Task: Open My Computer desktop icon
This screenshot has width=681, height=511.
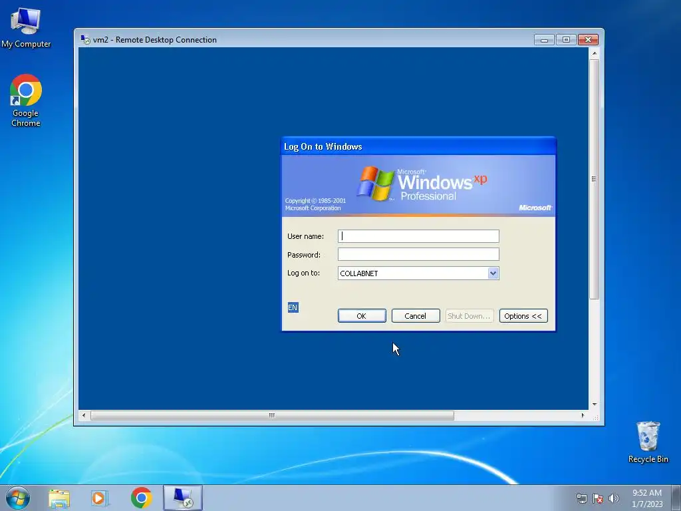Action: point(26,28)
